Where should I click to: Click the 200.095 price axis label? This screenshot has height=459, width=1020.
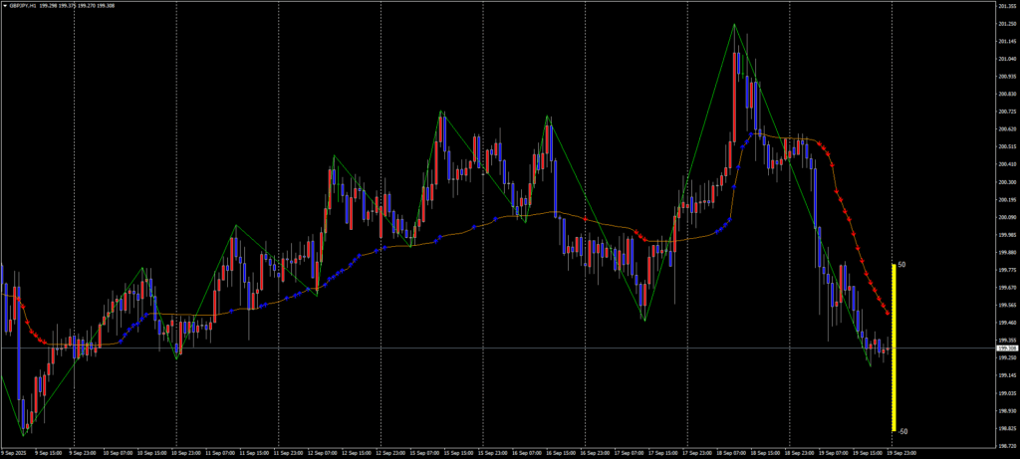coord(1005,217)
